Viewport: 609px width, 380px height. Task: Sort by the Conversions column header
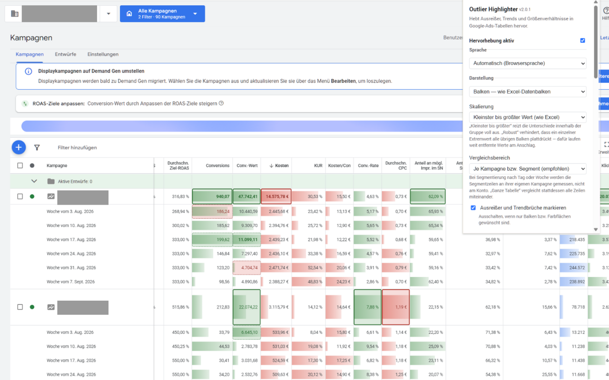coord(217,166)
